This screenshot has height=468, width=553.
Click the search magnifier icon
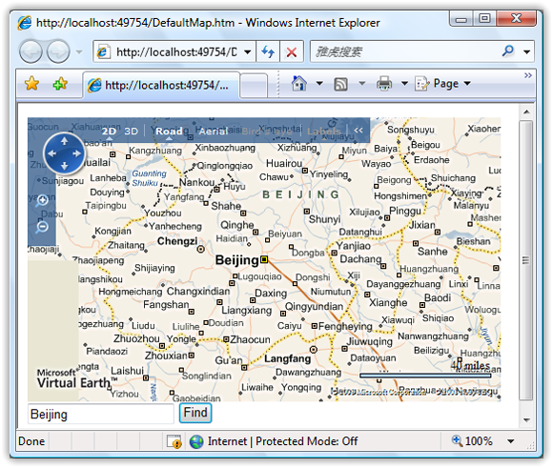507,51
